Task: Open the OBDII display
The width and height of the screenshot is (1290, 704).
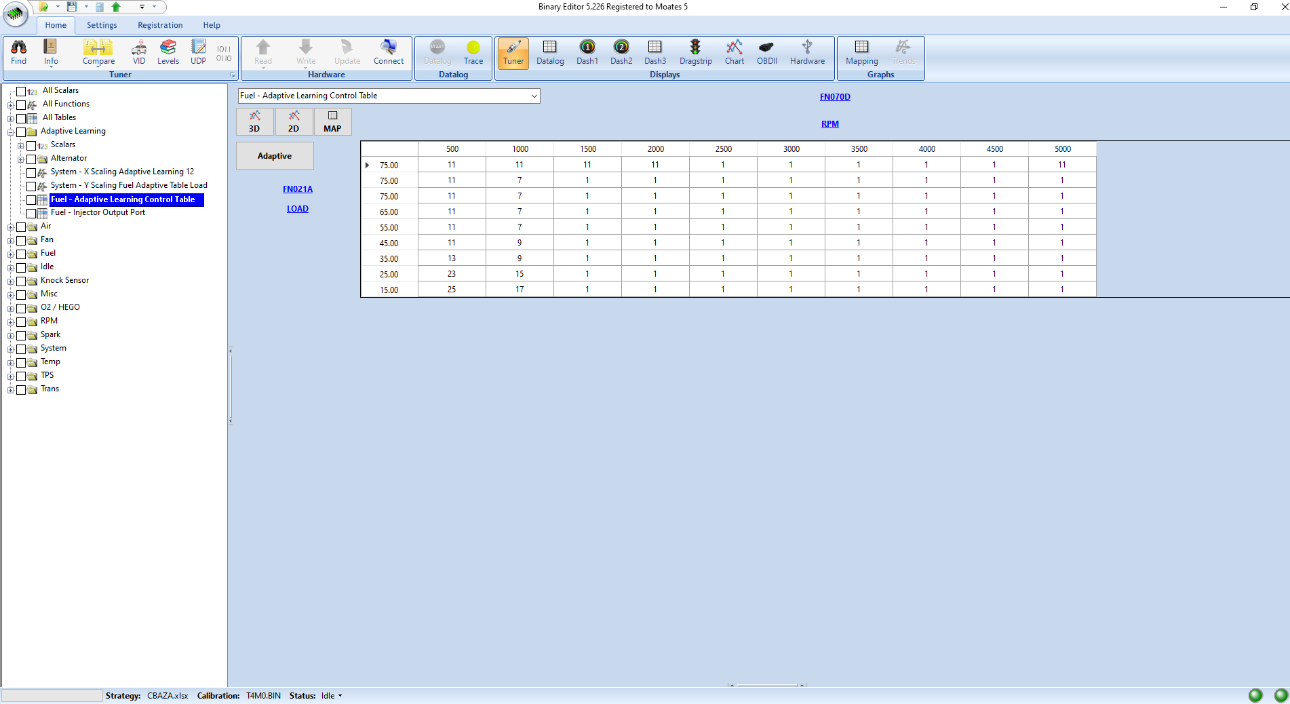Action: point(766,52)
